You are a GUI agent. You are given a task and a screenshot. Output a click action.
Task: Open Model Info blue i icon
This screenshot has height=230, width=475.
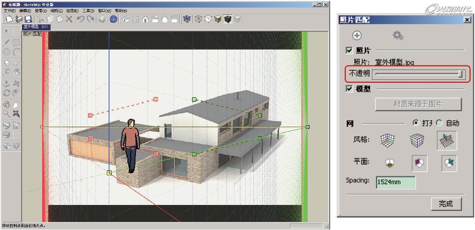(113, 19)
